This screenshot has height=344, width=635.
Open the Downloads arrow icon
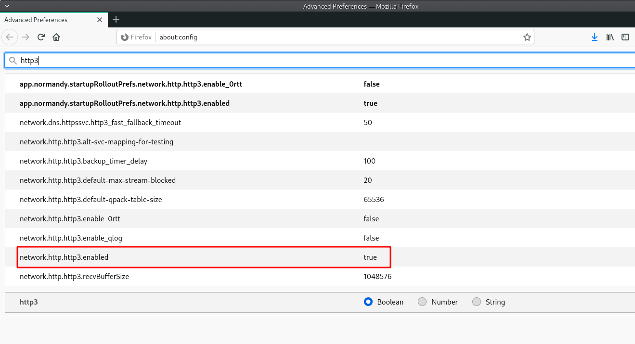(x=595, y=37)
